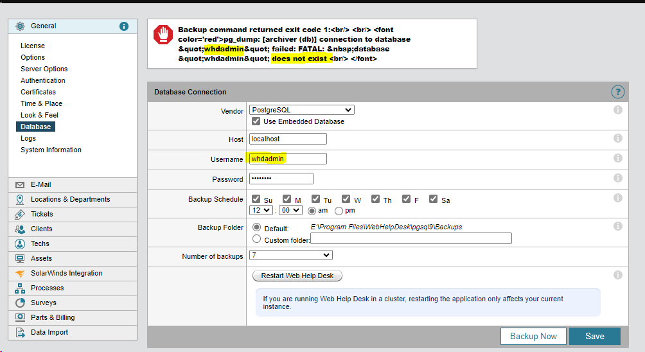Toggle the Su backup schedule checkbox
Image resolution: width=645 pixels, height=352 pixels.
[256, 200]
